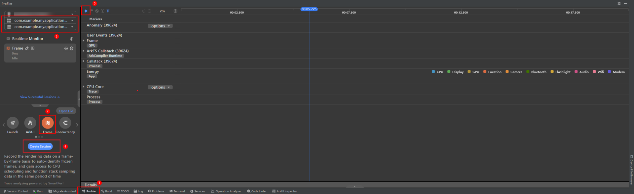Toggle the Bluetooth energy legend item
Image resolution: width=634 pixels, height=194 pixels.
[536, 72]
